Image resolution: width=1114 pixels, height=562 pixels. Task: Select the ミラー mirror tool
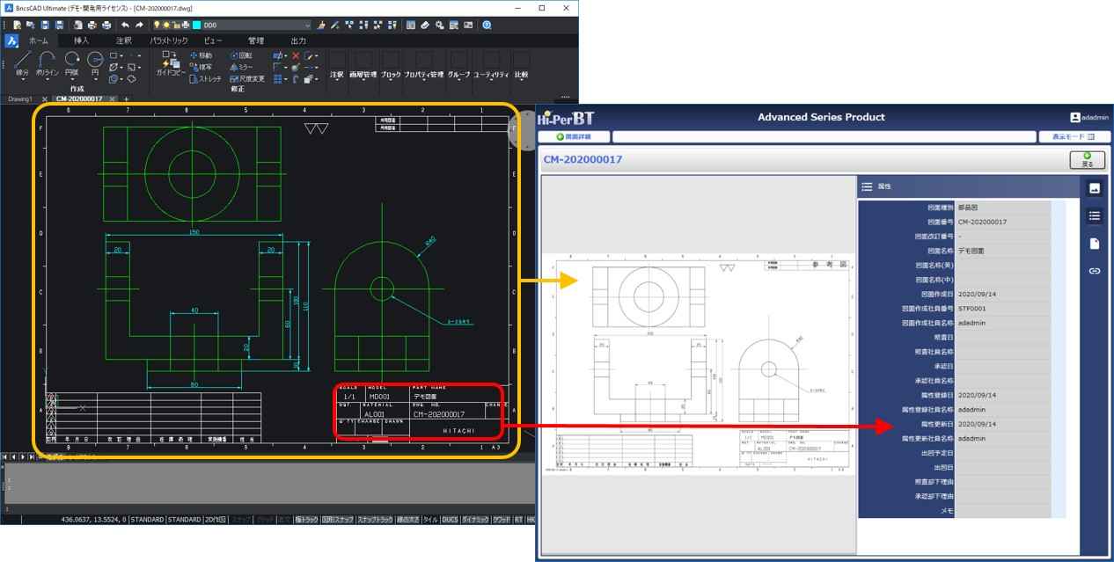[241, 67]
